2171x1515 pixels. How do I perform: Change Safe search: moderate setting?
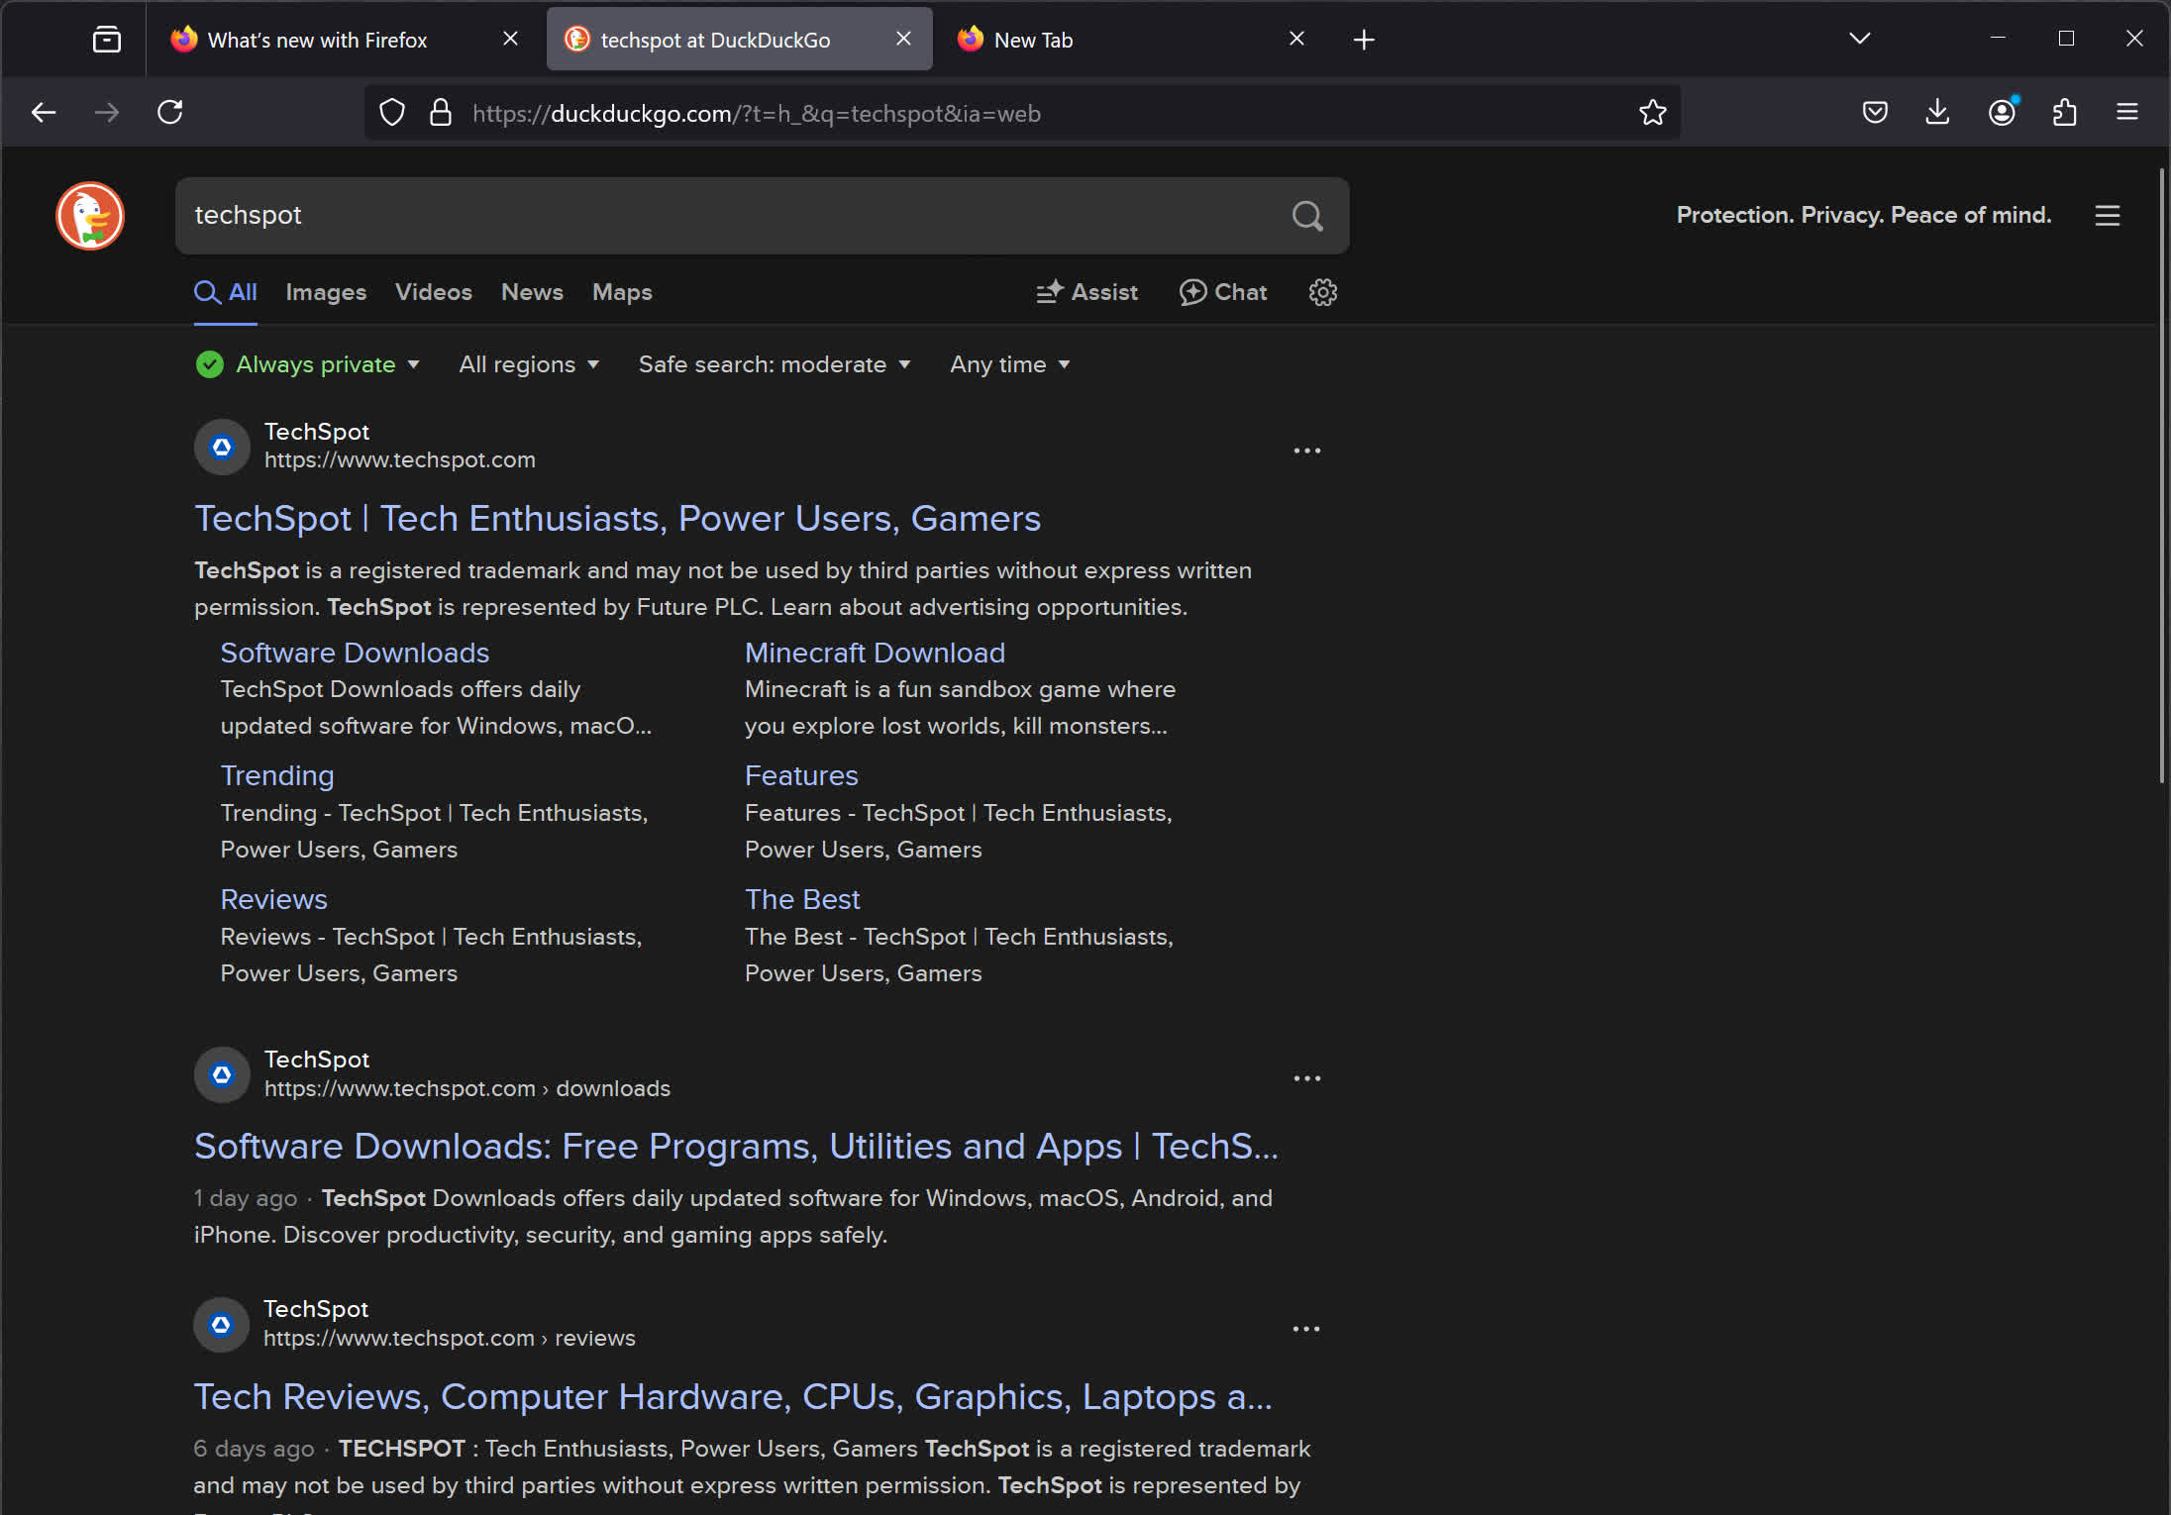click(775, 364)
